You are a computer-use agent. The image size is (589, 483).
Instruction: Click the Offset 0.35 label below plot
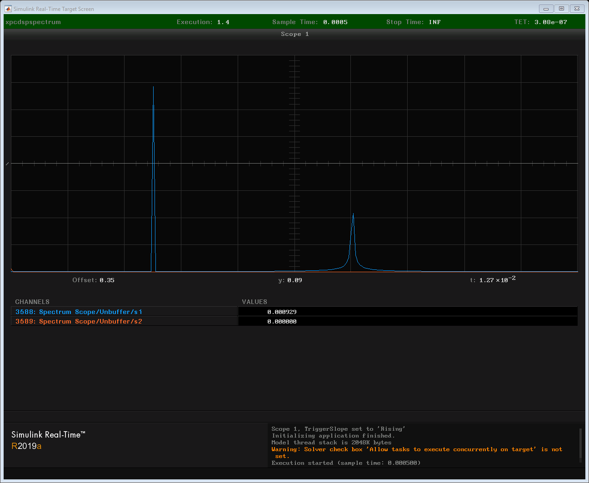pos(93,280)
